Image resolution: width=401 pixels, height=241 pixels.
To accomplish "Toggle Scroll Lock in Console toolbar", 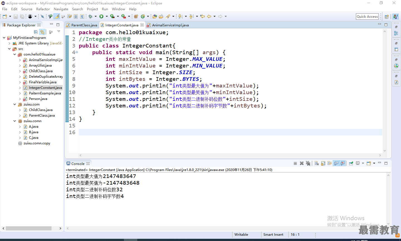I will tap(323, 163).
